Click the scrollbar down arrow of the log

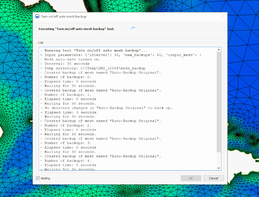(x=219, y=168)
